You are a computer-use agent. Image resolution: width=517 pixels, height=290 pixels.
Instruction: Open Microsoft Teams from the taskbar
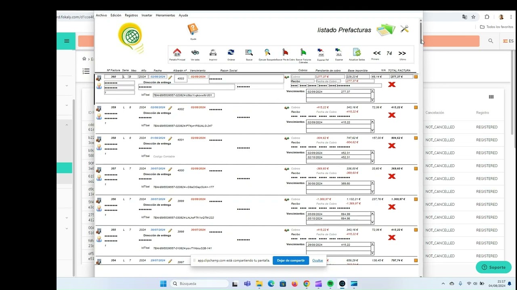click(x=247, y=284)
